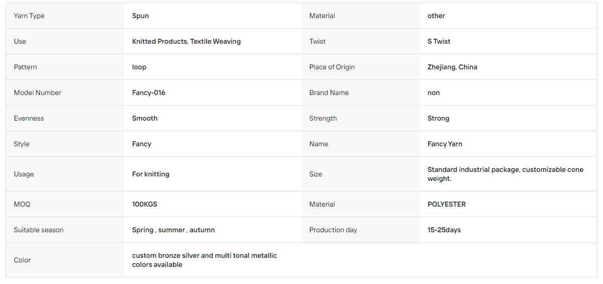The height and width of the screenshot is (284, 603).
Task: Select the Spun value
Action: coord(140,16)
